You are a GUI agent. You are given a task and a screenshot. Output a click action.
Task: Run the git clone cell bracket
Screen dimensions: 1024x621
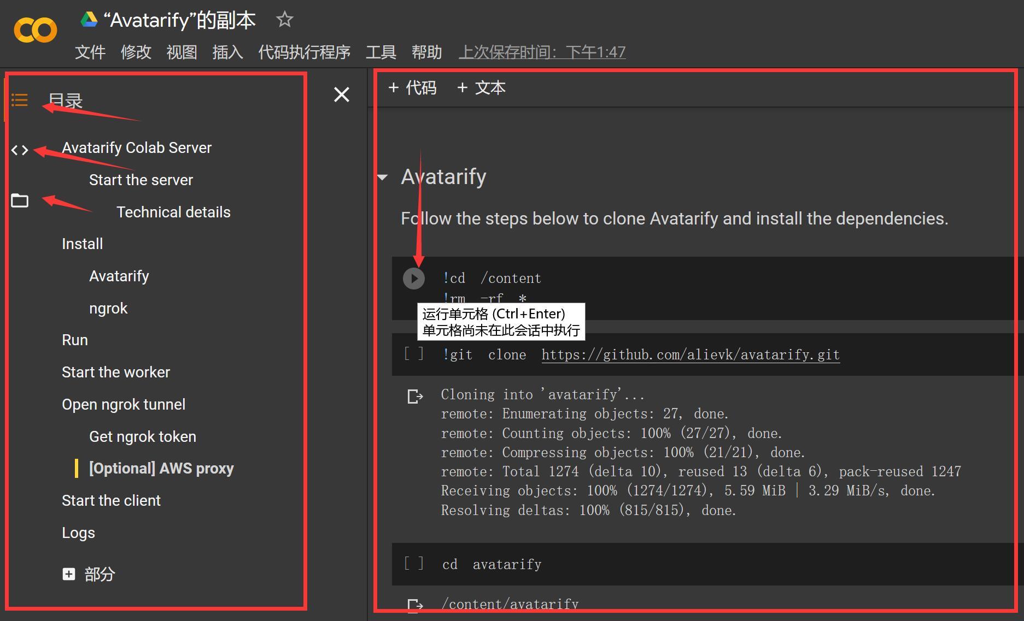click(413, 354)
